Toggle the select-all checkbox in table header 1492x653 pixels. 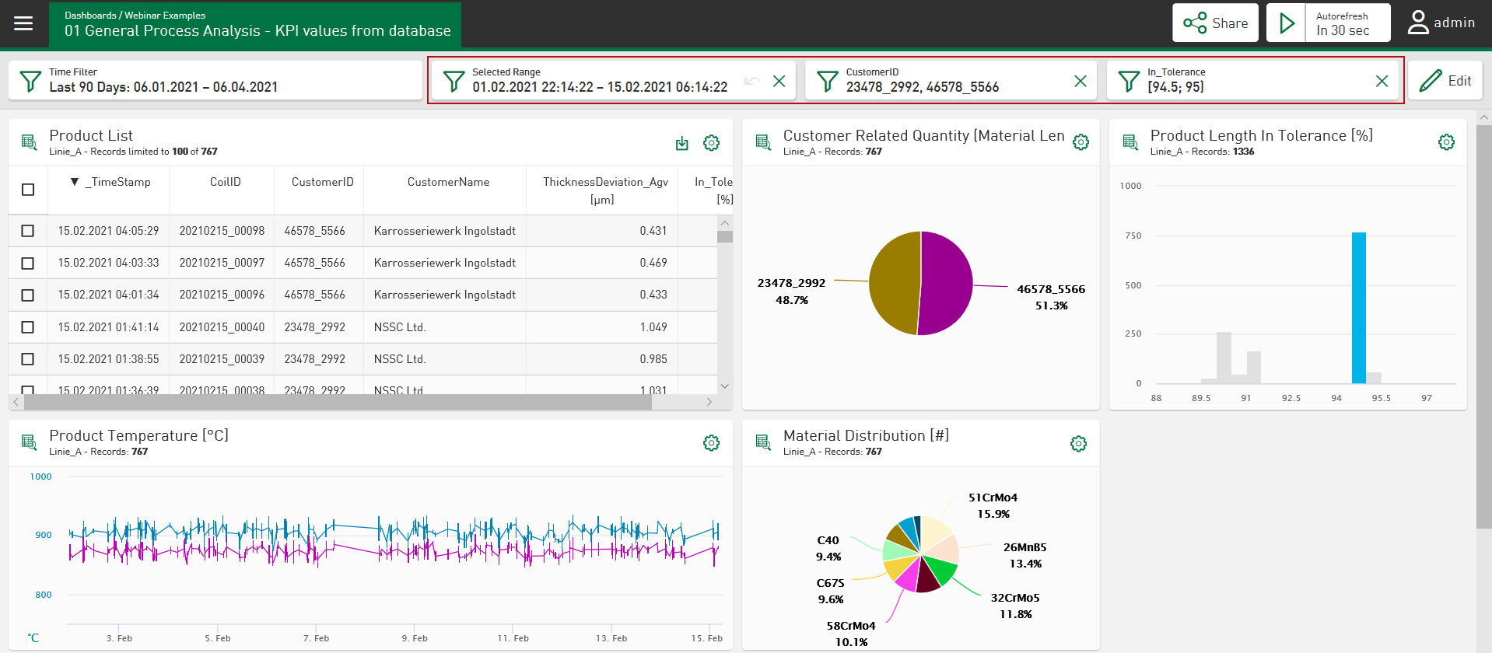[28, 190]
